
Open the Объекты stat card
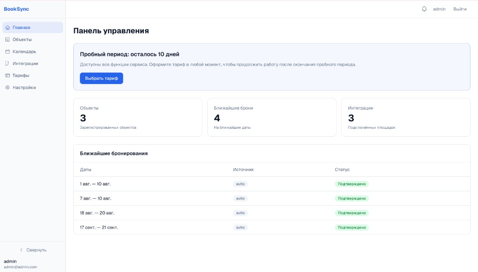click(138, 117)
